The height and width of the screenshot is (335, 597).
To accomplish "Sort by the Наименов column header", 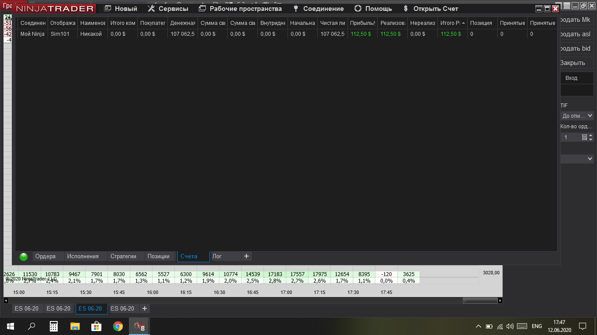I will pyautogui.click(x=93, y=23).
